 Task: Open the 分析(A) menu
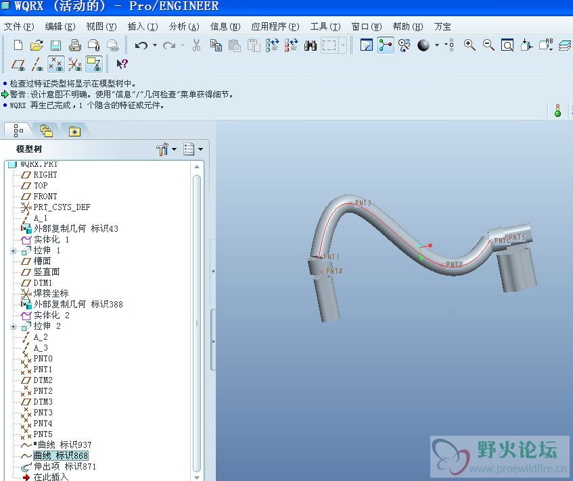click(x=184, y=26)
